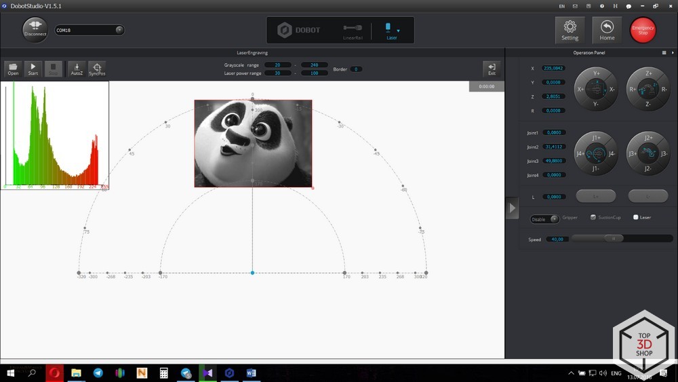The image size is (678, 382).
Task: Click the J4- joint control
Action: coord(612,153)
